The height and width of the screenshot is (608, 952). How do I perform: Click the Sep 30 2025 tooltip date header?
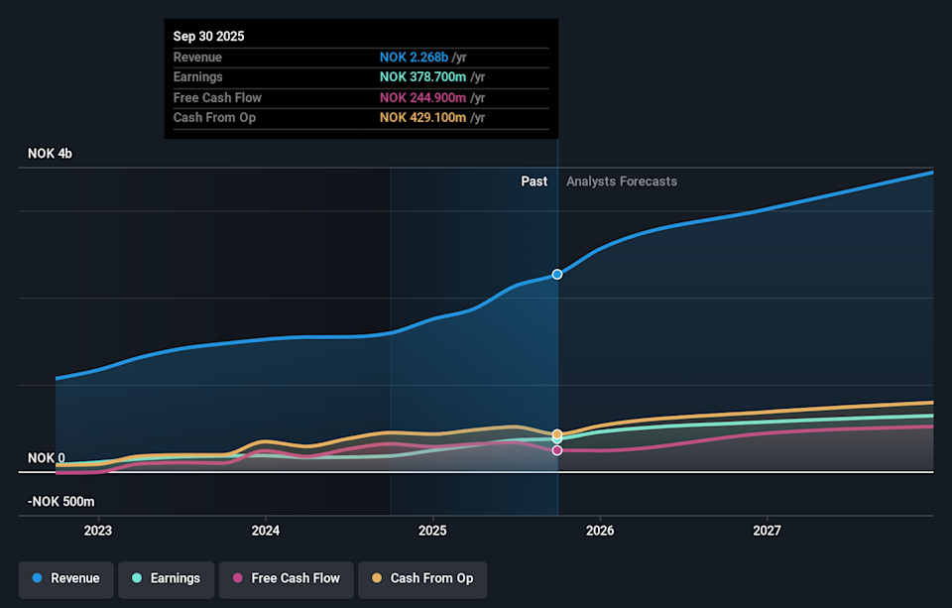(x=208, y=36)
